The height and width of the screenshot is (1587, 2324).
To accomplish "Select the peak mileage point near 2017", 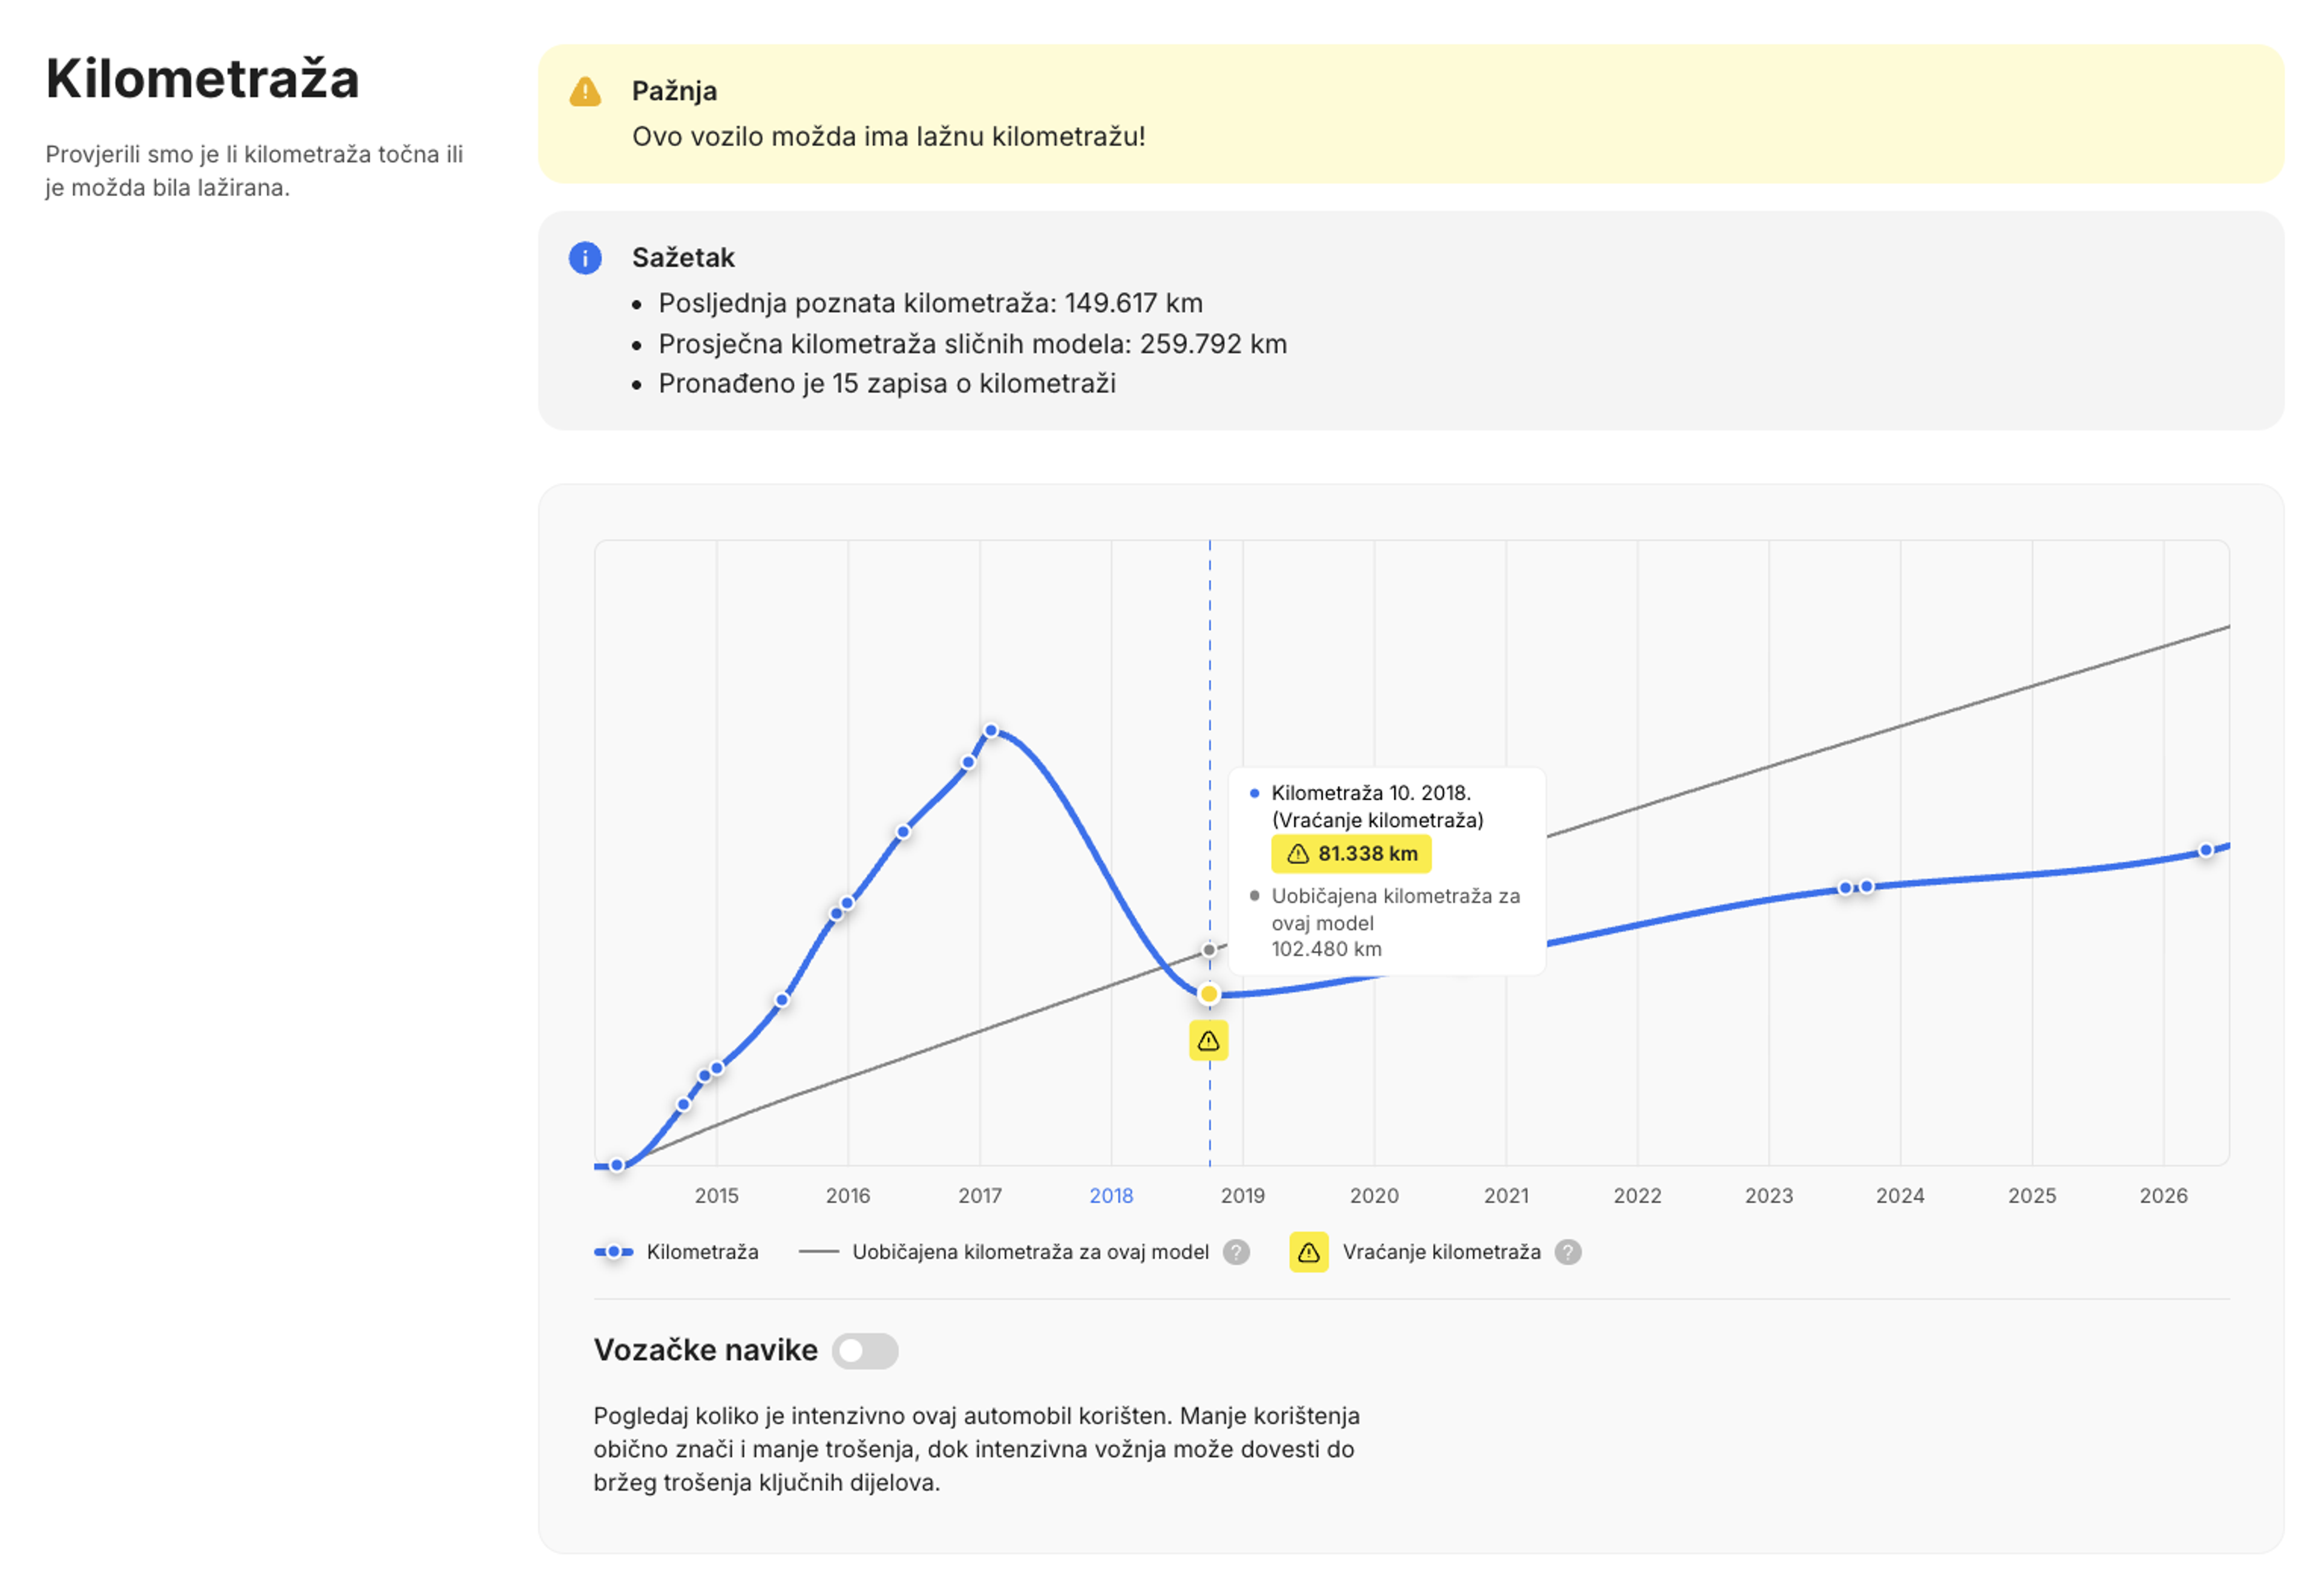I will [x=991, y=731].
